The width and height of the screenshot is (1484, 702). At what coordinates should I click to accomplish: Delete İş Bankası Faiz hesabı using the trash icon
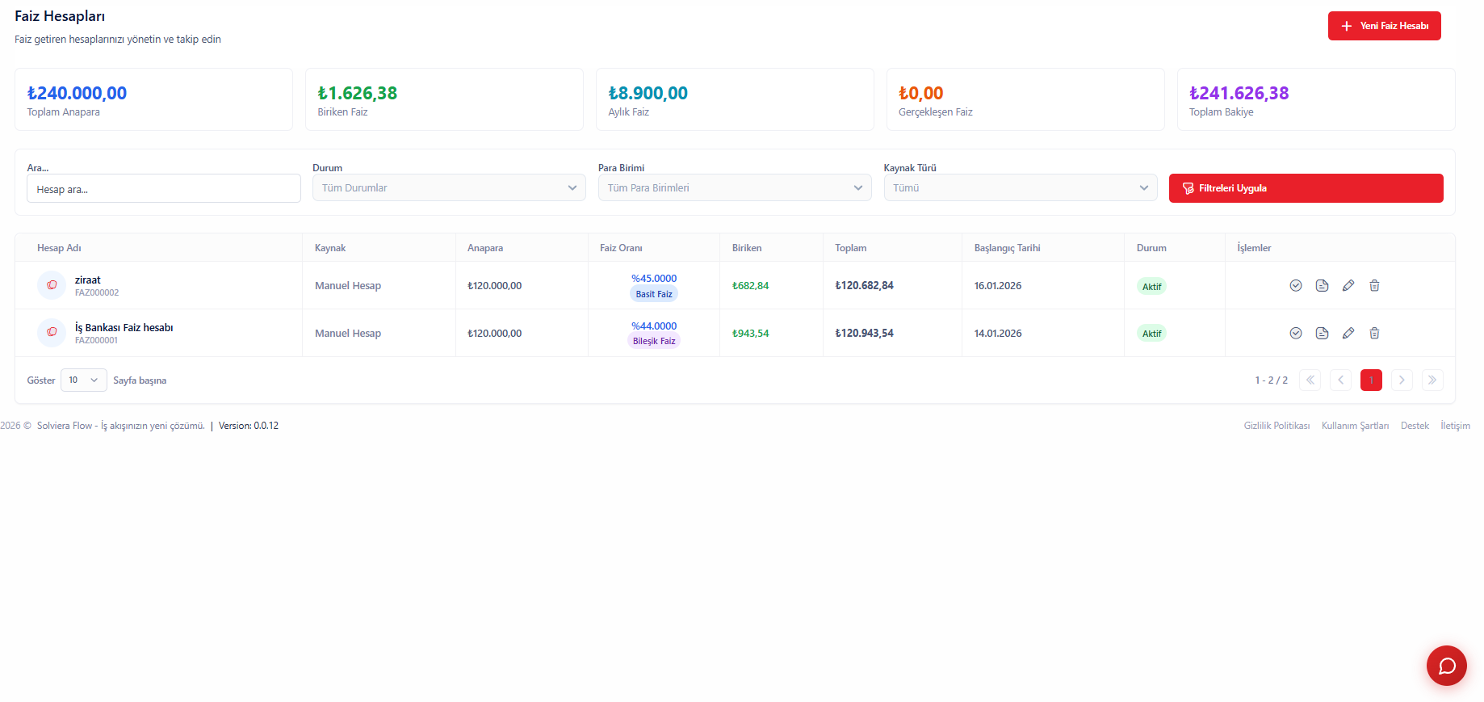pos(1374,333)
